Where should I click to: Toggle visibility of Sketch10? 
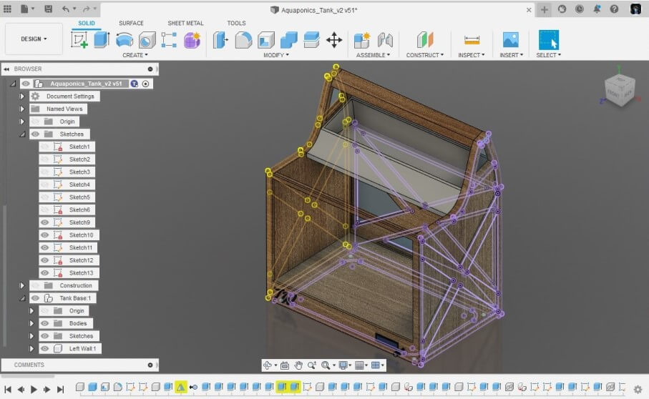tap(45, 235)
